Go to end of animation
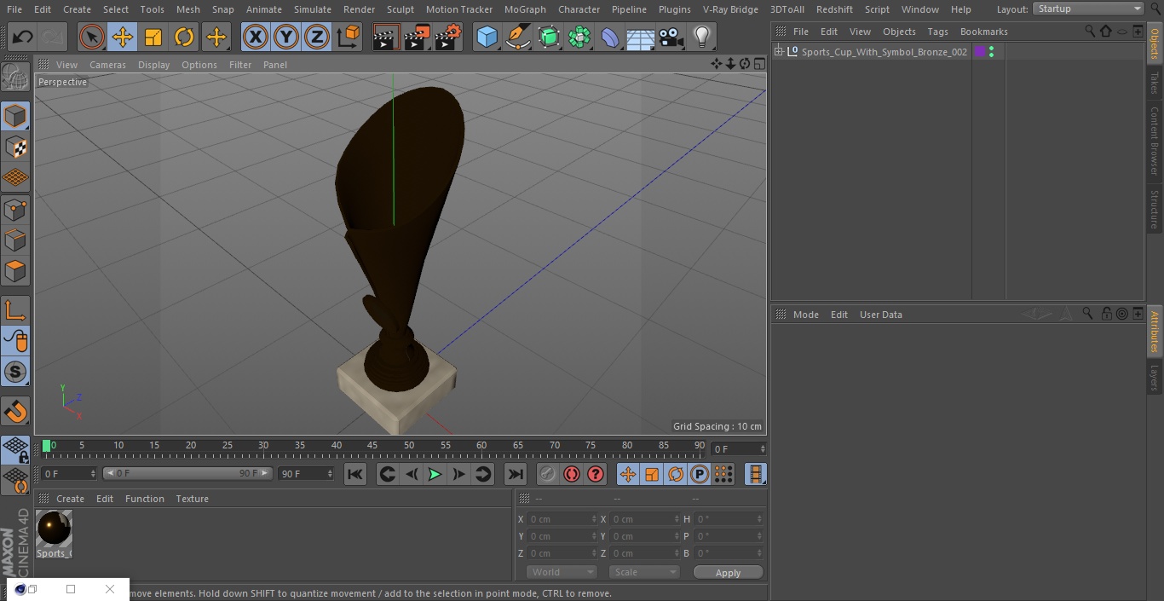 (x=516, y=474)
